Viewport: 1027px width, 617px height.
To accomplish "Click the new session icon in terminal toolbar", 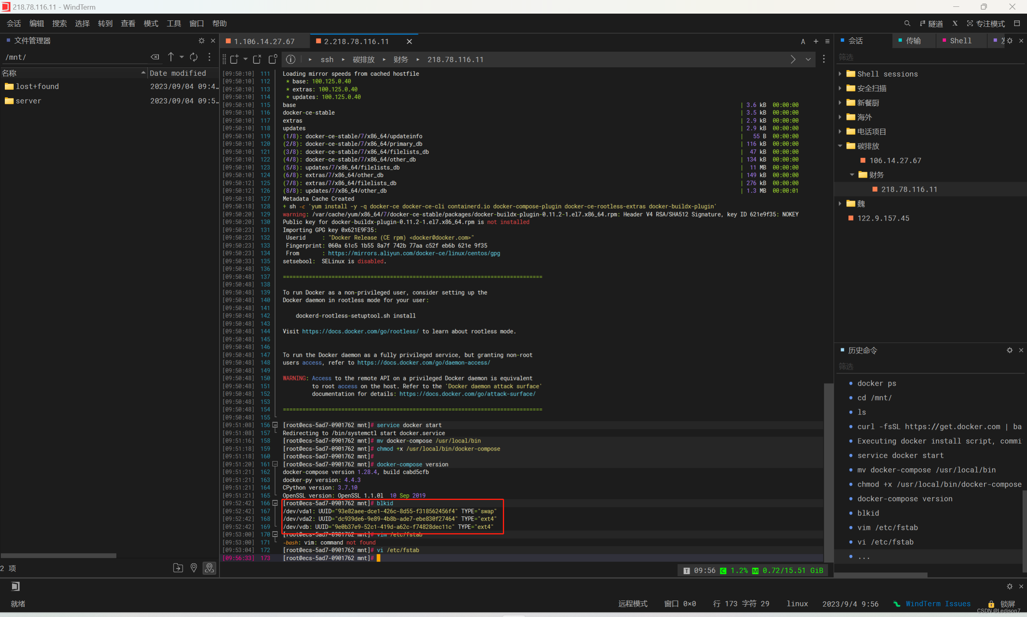I will (x=234, y=59).
